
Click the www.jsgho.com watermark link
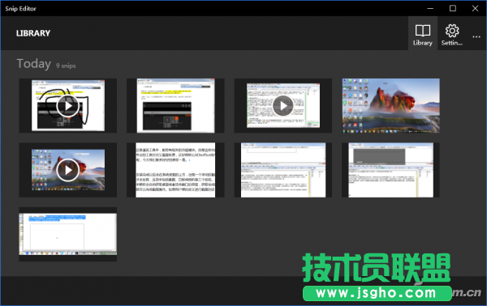(x=377, y=293)
